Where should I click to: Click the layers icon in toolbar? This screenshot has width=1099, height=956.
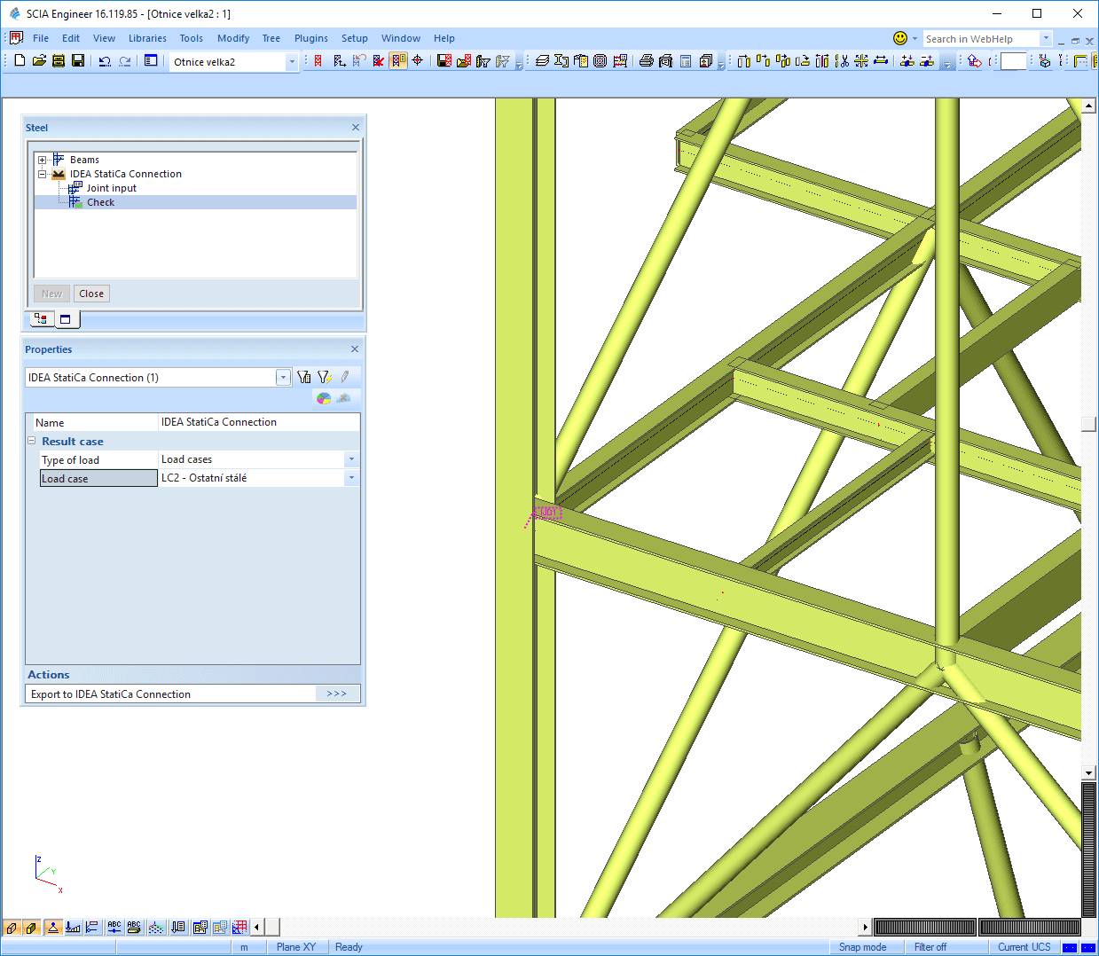pos(542,61)
